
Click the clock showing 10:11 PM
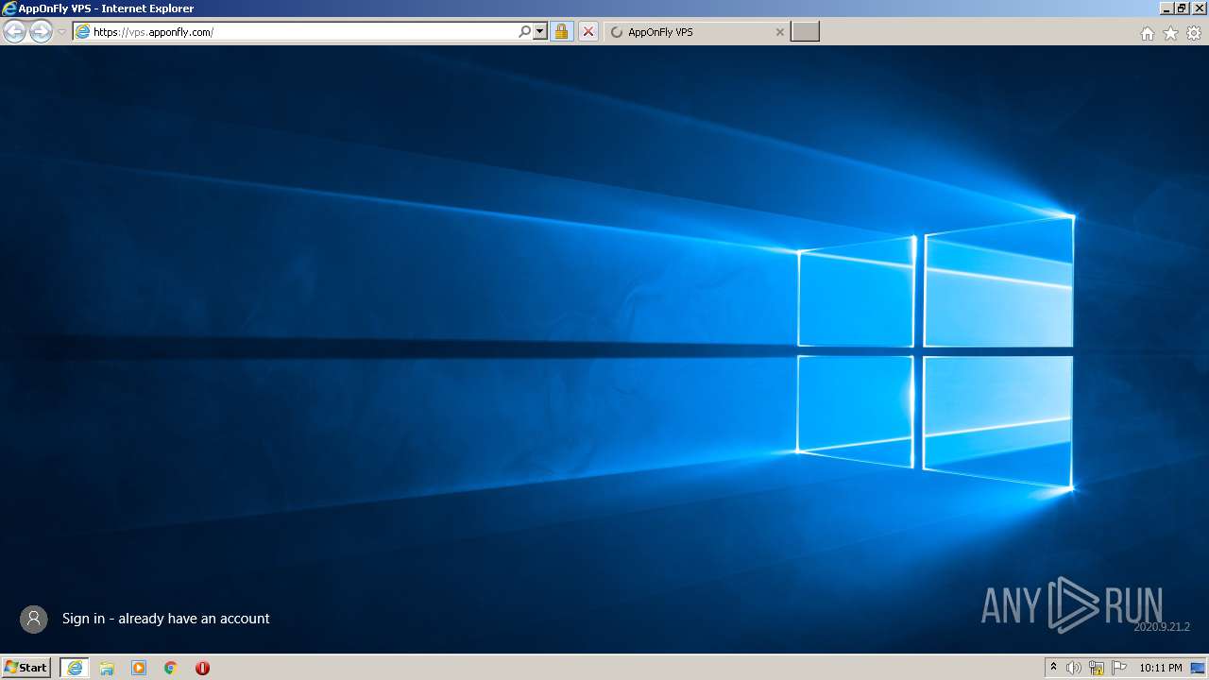coord(1161,668)
